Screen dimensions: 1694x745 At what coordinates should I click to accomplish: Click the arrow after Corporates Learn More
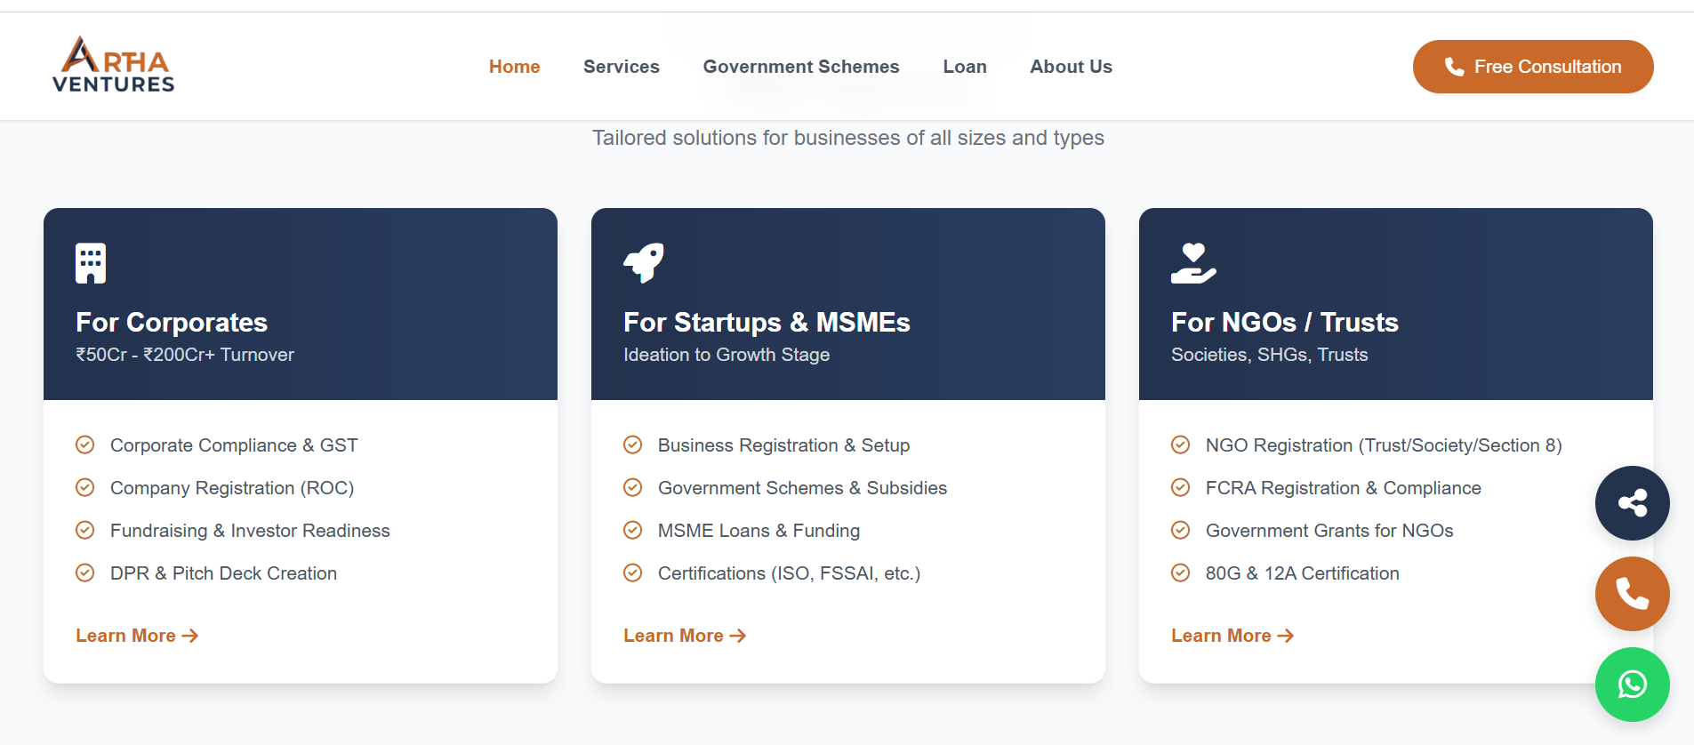pyautogui.click(x=189, y=636)
